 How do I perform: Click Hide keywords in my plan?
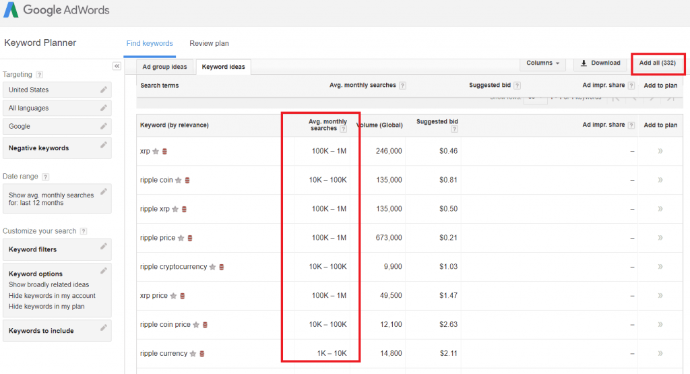46,306
